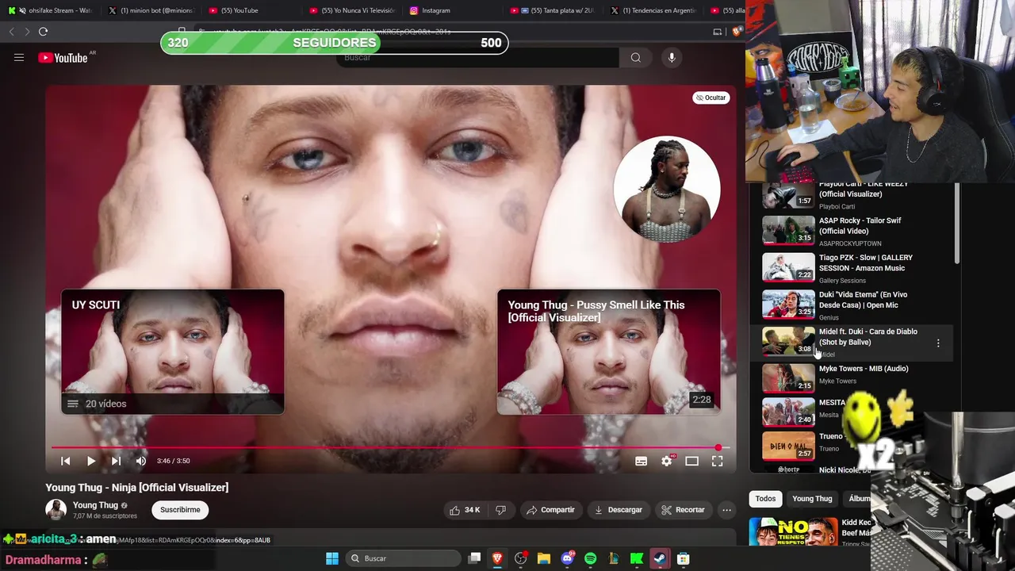Open Brave browser from taskbar

(x=497, y=558)
